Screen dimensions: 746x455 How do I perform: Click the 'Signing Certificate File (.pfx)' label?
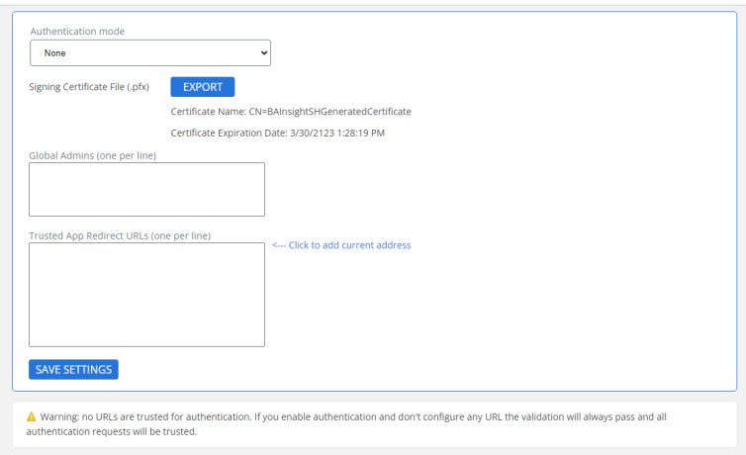tap(89, 87)
